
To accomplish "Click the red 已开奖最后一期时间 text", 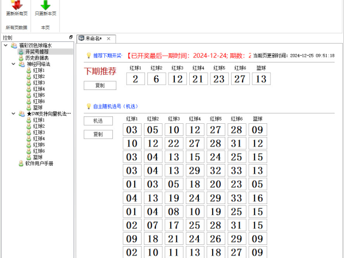I will (x=189, y=56).
